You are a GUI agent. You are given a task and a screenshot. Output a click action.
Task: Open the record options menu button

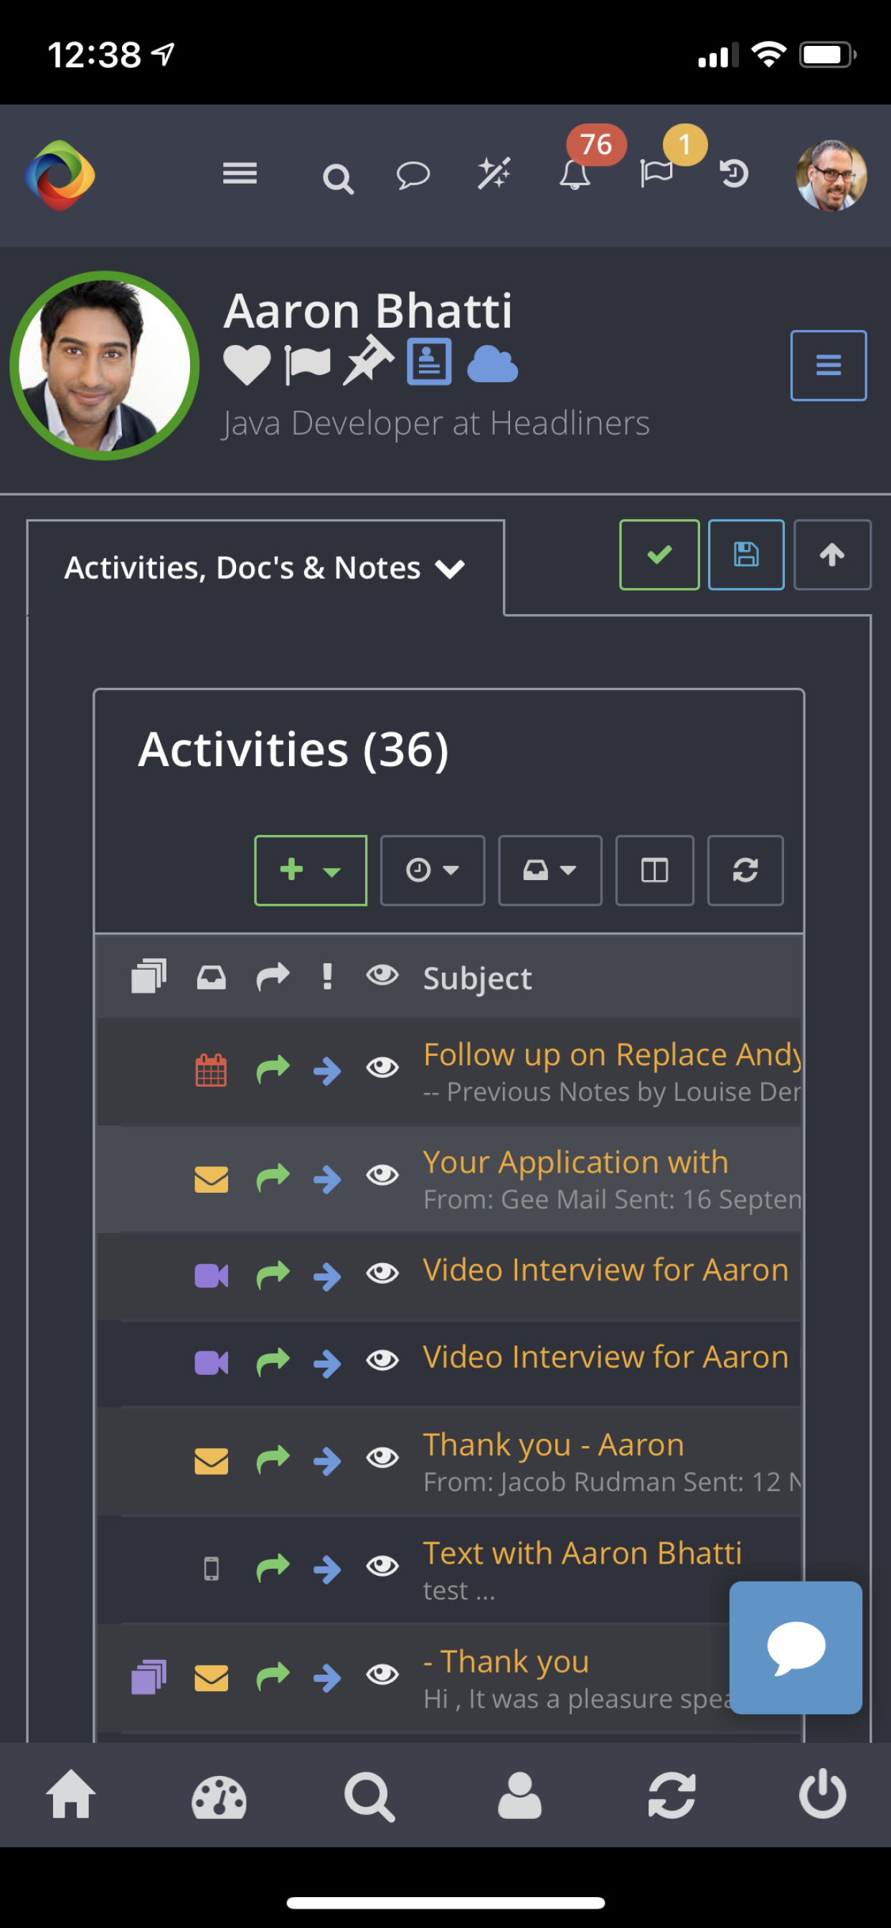tap(828, 365)
